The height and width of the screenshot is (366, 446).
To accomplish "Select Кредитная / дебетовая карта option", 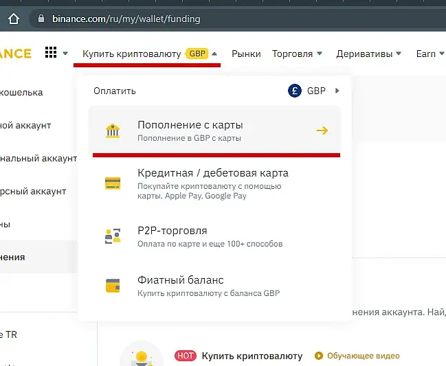I will pos(214,183).
